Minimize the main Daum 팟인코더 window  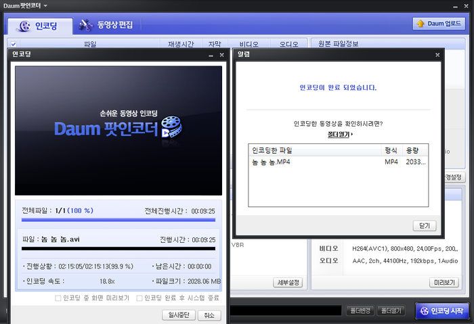tap(455, 6)
